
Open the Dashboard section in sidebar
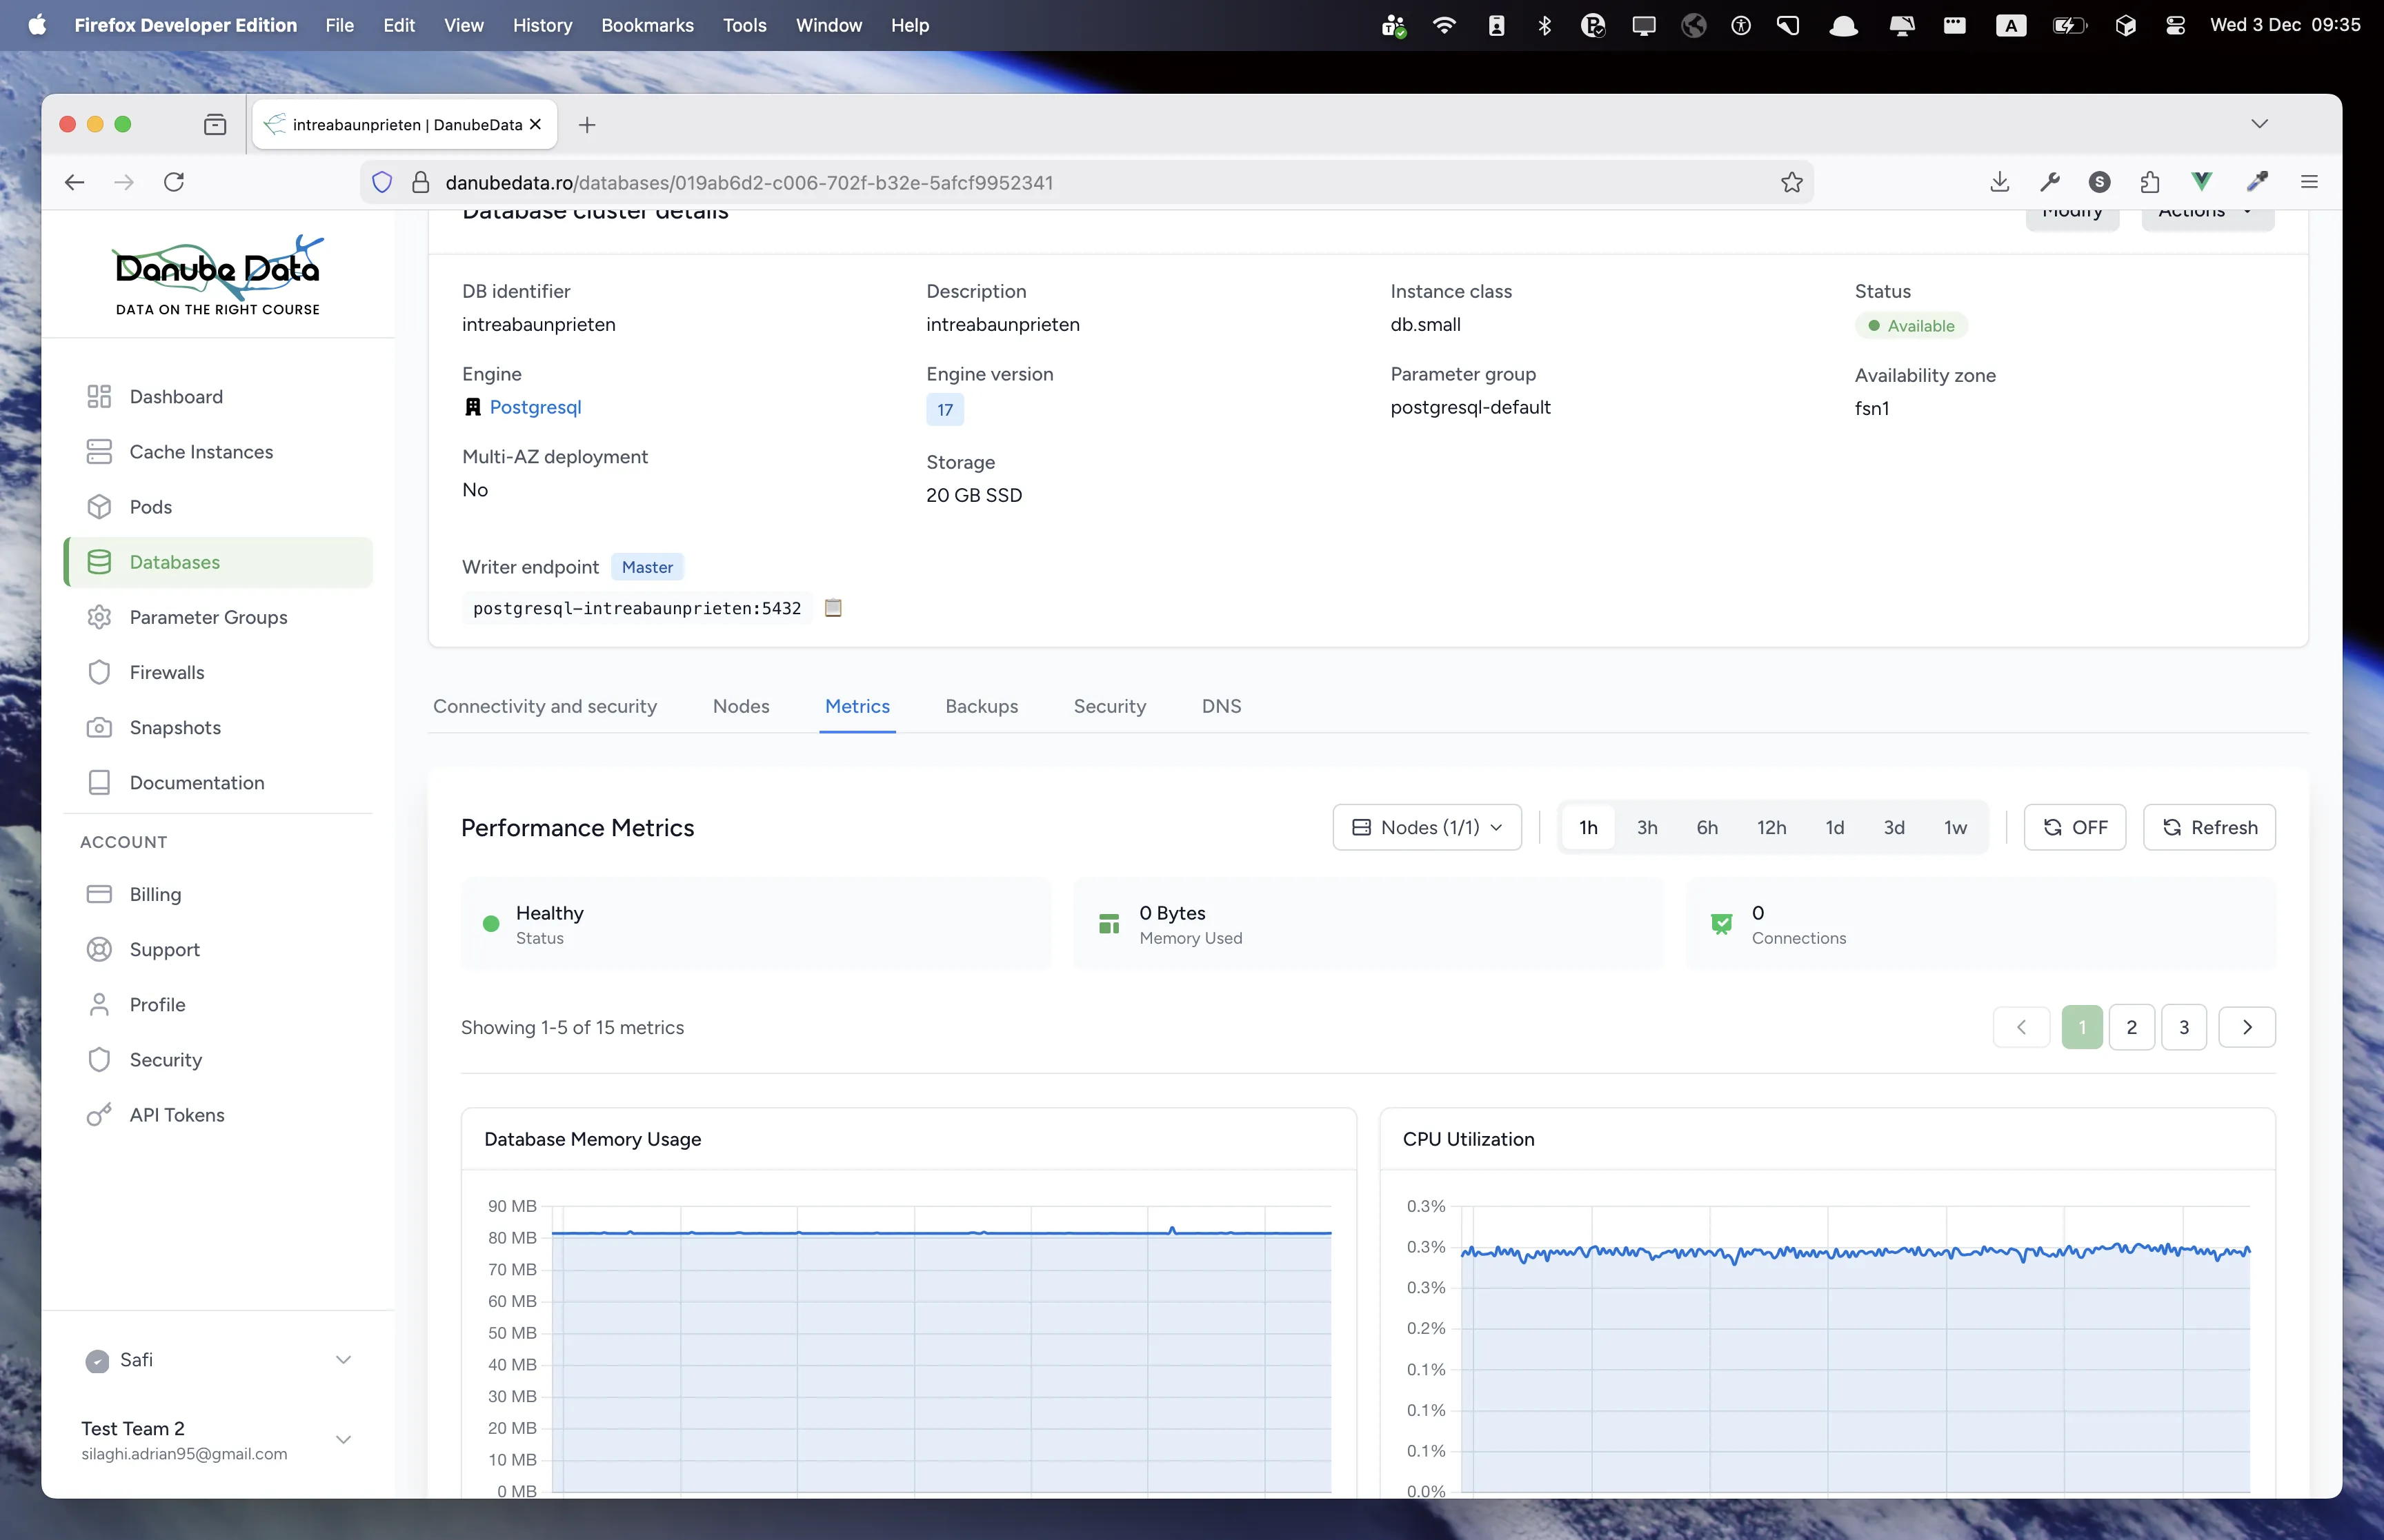pos(175,396)
